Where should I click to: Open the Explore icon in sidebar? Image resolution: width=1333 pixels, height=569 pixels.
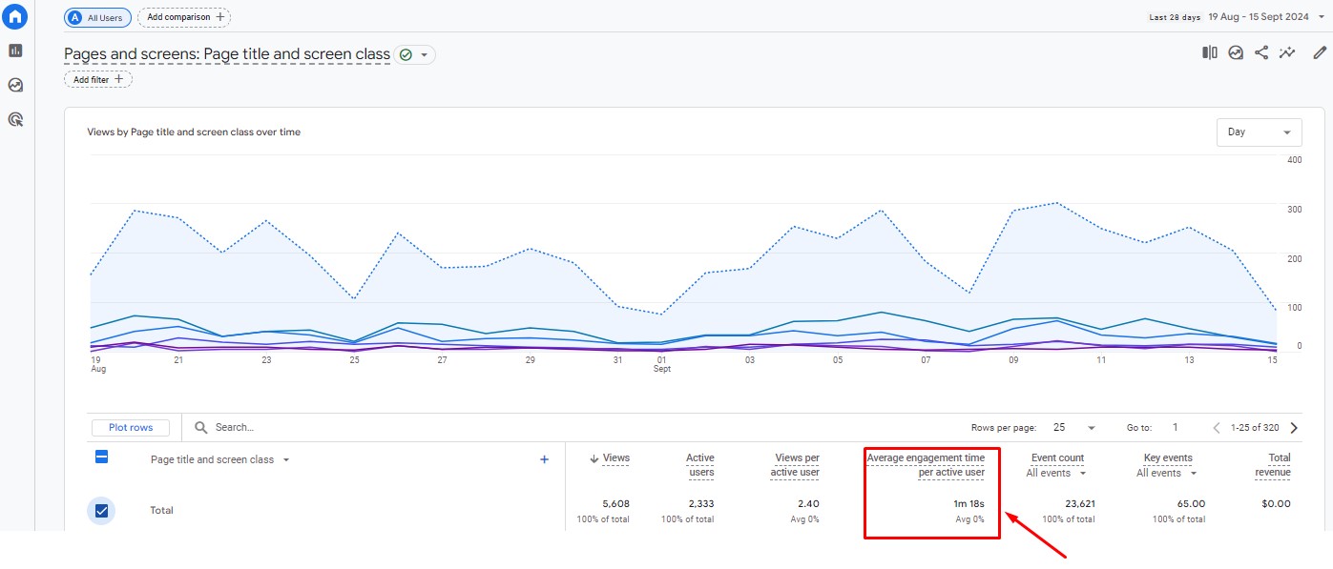[x=15, y=85]
